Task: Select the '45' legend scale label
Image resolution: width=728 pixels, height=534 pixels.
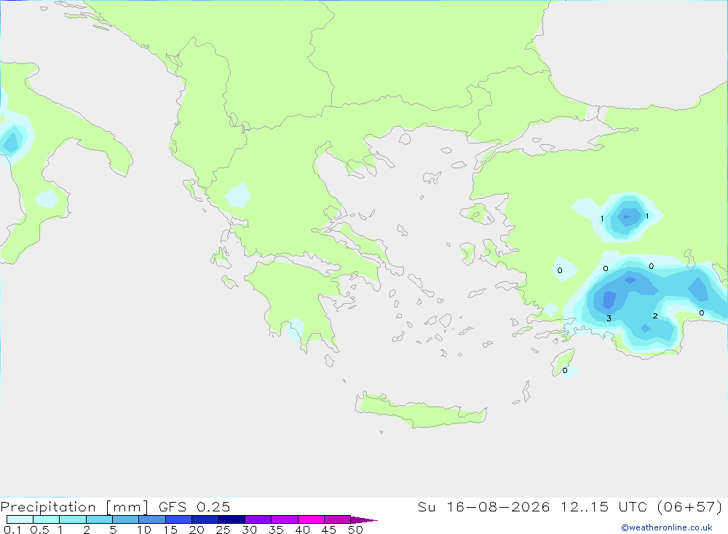Action: 329,530
